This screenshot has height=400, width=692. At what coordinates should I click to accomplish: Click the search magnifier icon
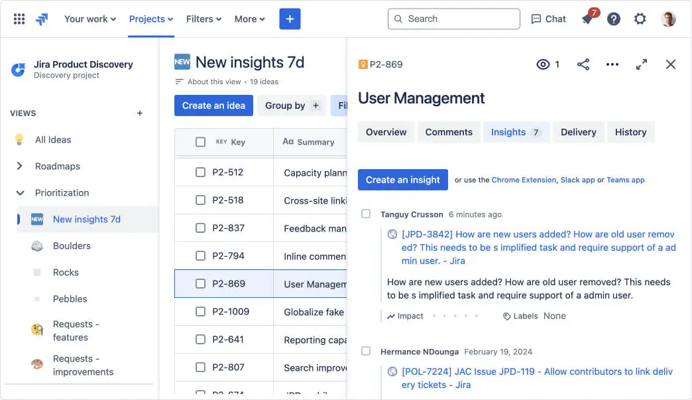pos(398,19)
